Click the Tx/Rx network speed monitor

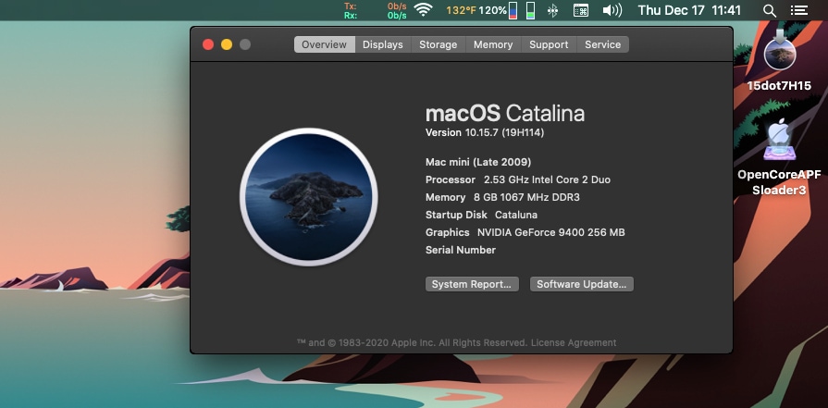376,10
